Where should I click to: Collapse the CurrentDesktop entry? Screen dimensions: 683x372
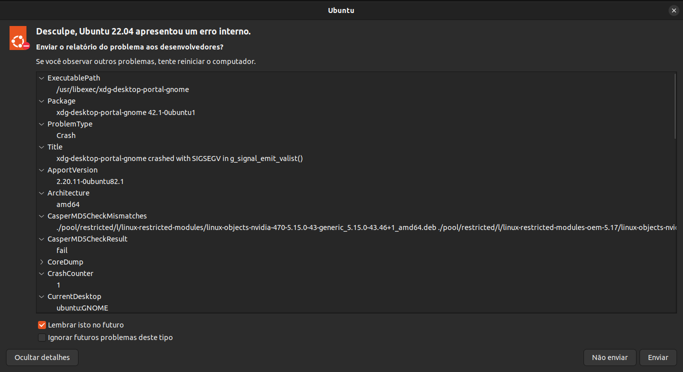click(41, 296)
